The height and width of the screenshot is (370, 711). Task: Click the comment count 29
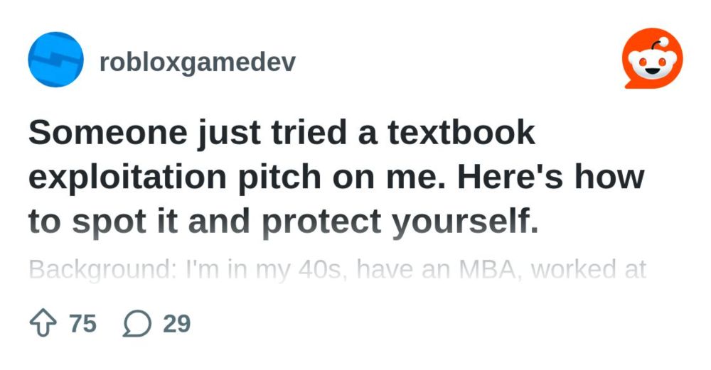[176, 324]
